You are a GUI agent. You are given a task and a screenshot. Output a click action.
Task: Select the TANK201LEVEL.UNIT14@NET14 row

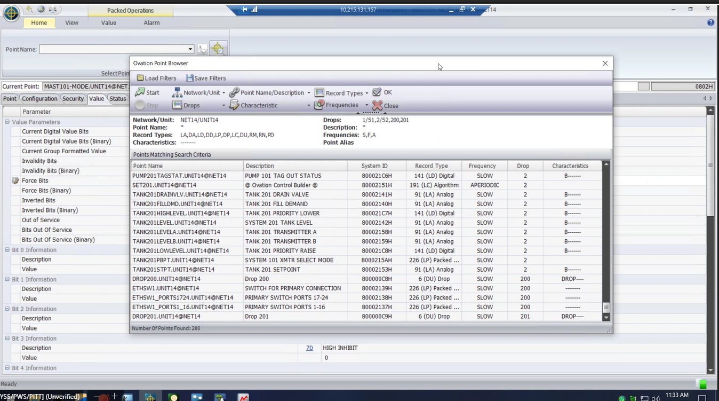(x=174, y=223)
